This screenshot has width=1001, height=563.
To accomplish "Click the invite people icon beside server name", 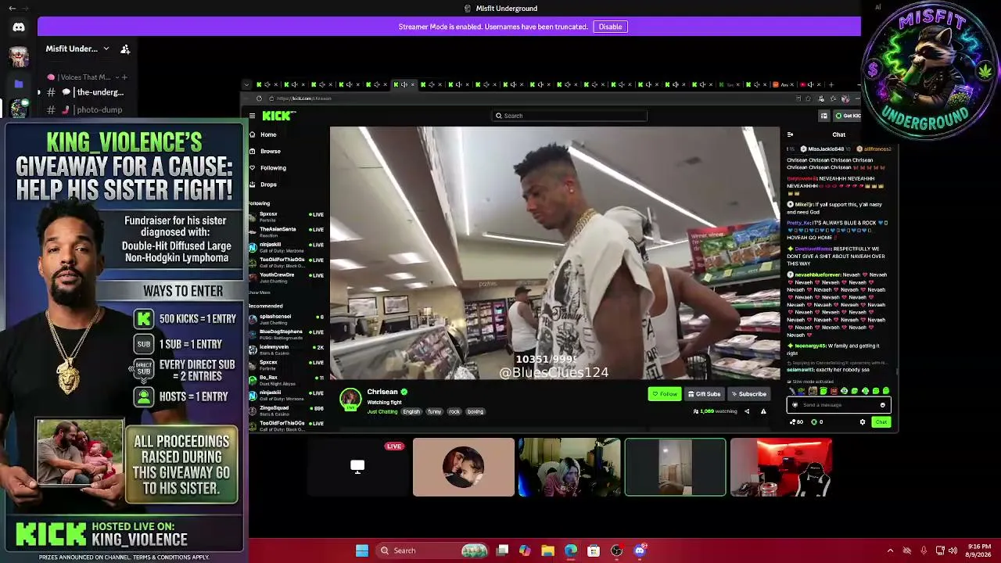I will (x=125, y=49).
